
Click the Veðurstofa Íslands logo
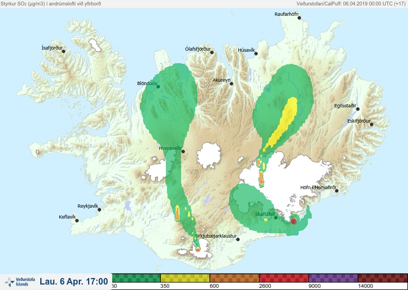coord(20,282)
